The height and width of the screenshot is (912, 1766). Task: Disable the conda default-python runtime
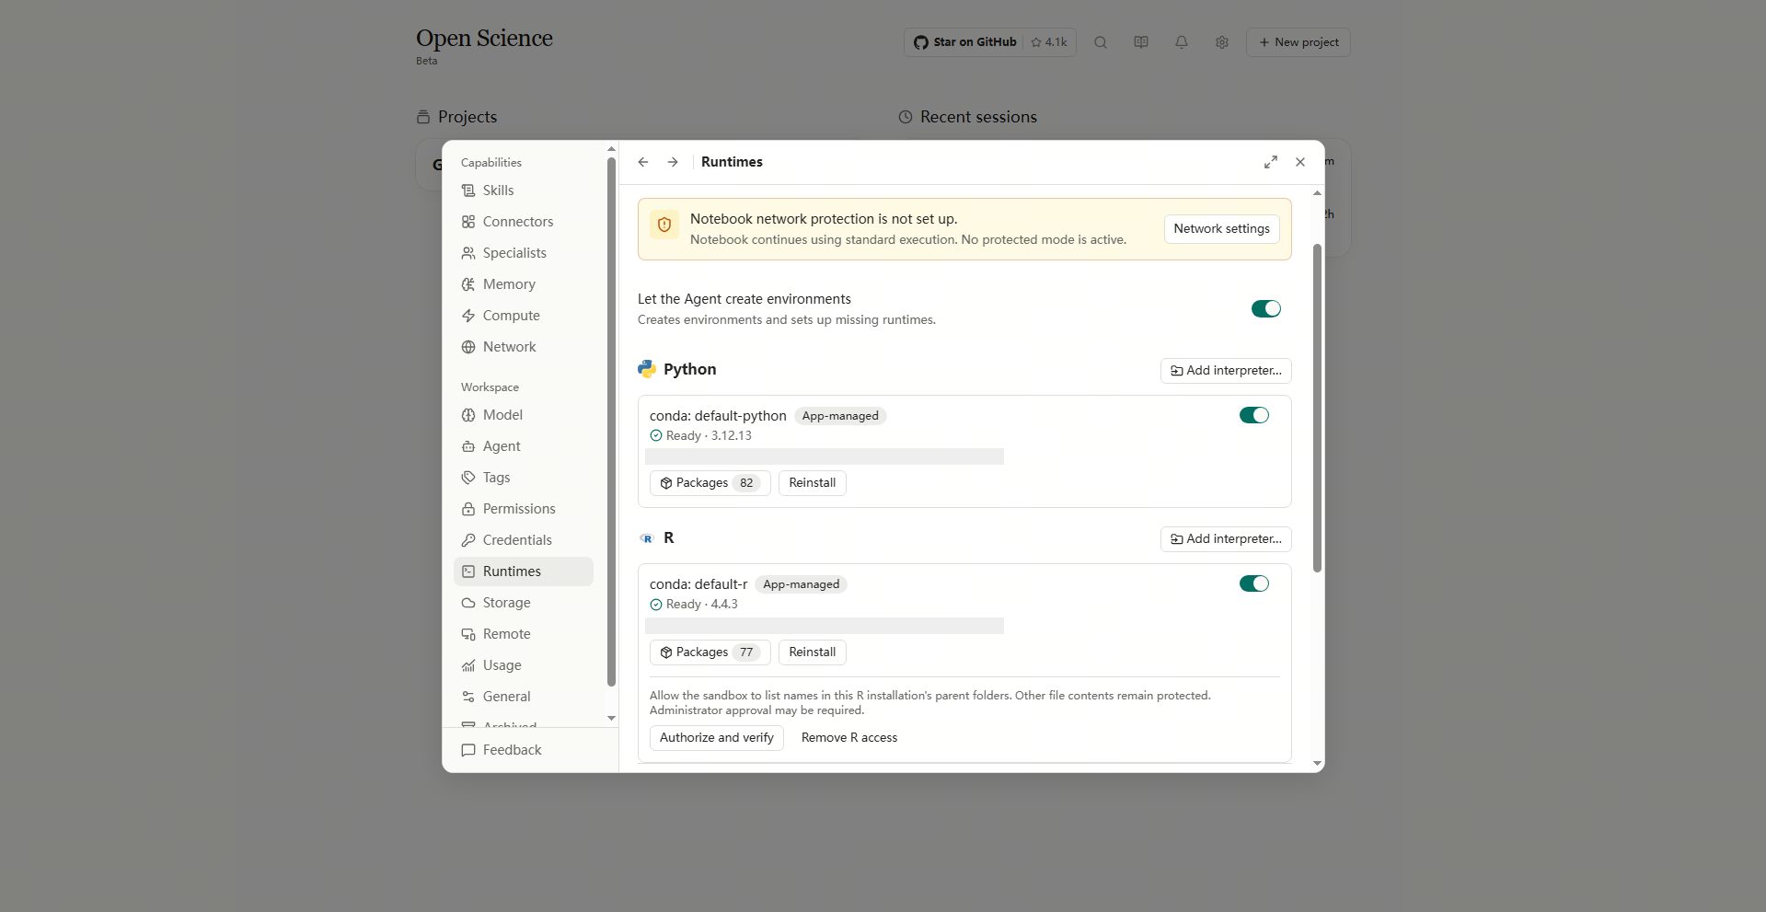[x=1254, y=415]
